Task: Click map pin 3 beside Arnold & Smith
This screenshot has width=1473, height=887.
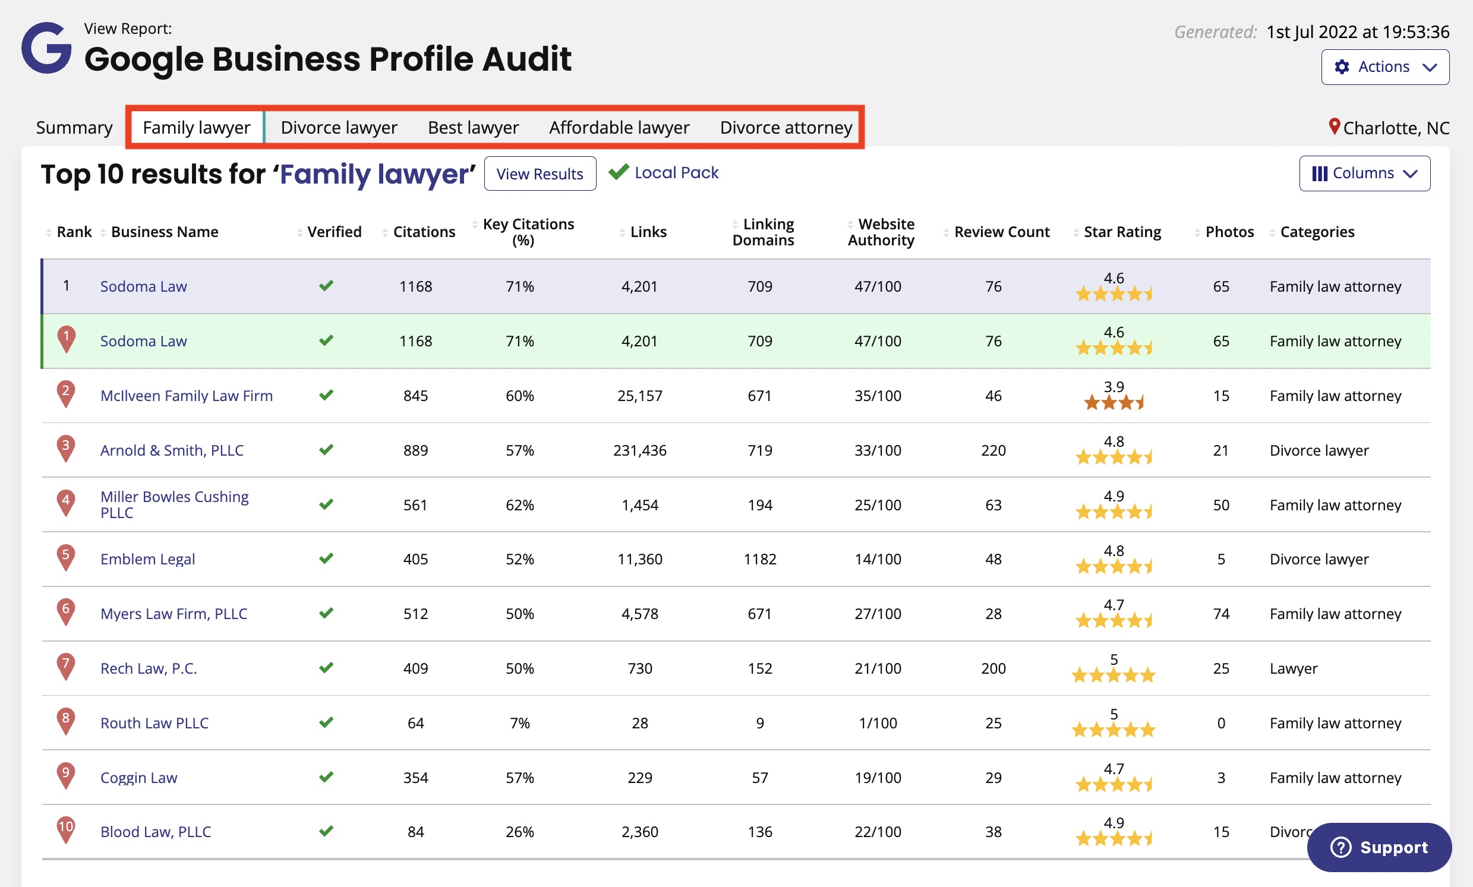Action: [66, 449]
